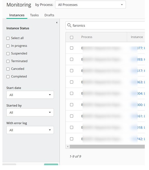149x170 pixels.
Task: Click the search magnifier icon
Action: coord(69,25)
